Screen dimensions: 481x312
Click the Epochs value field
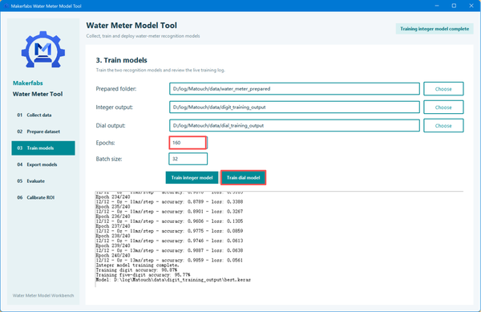tap(188, 143)
